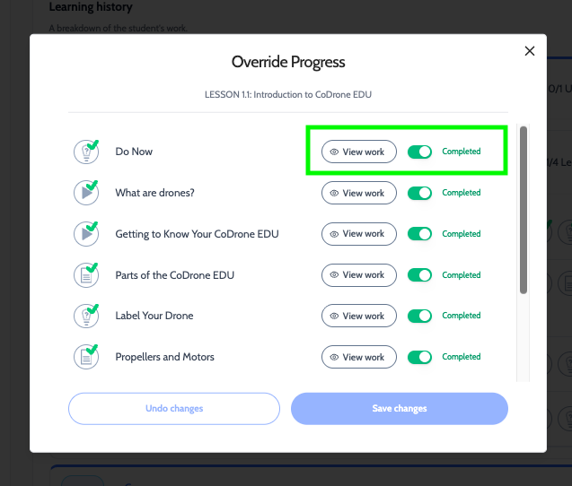Screen dimensions: 572x486
Task: Click the Label Your Drone lightbulb icon
Action: (x=86, y=316)
